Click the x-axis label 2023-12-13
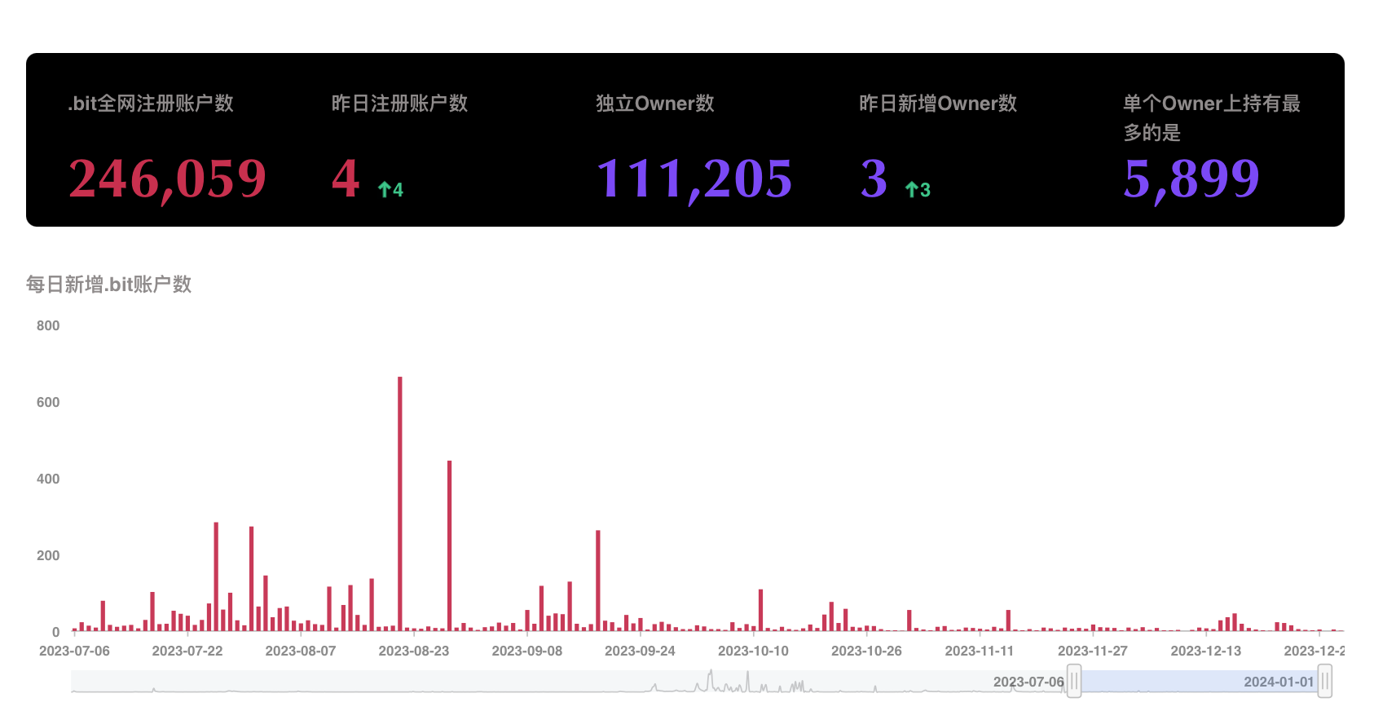 pyautogui.click(x=1206, y=651)
